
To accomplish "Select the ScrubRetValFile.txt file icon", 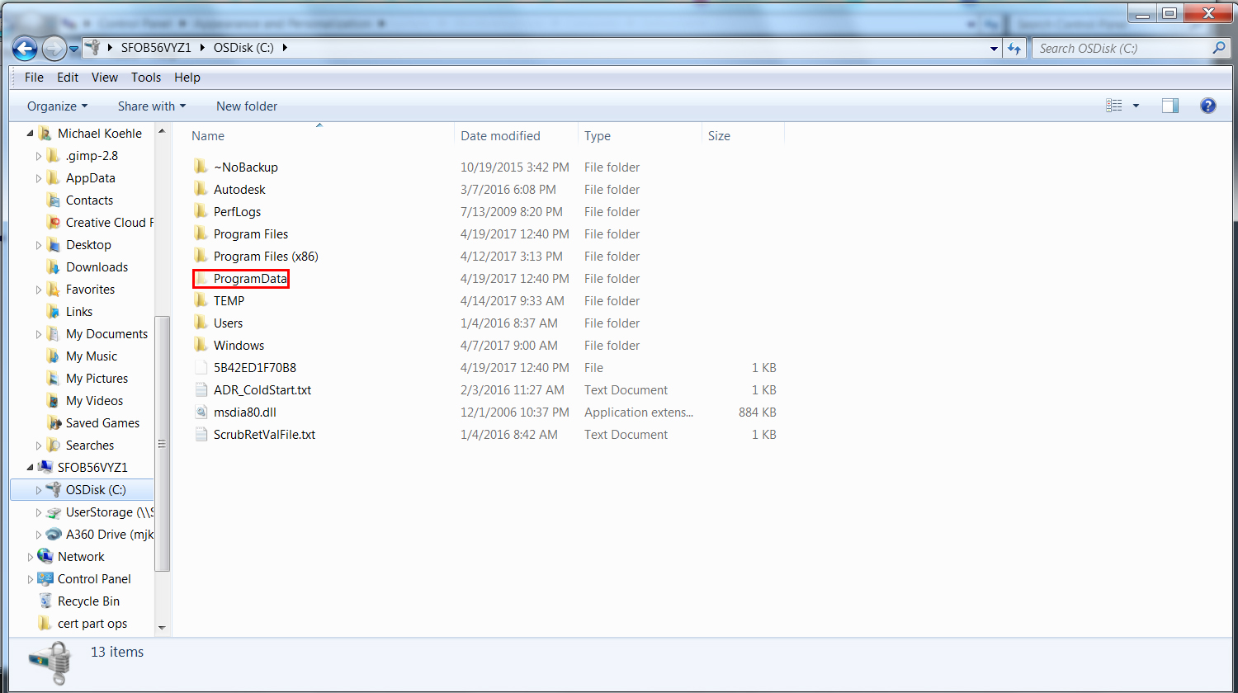I will tap(201, 434).
